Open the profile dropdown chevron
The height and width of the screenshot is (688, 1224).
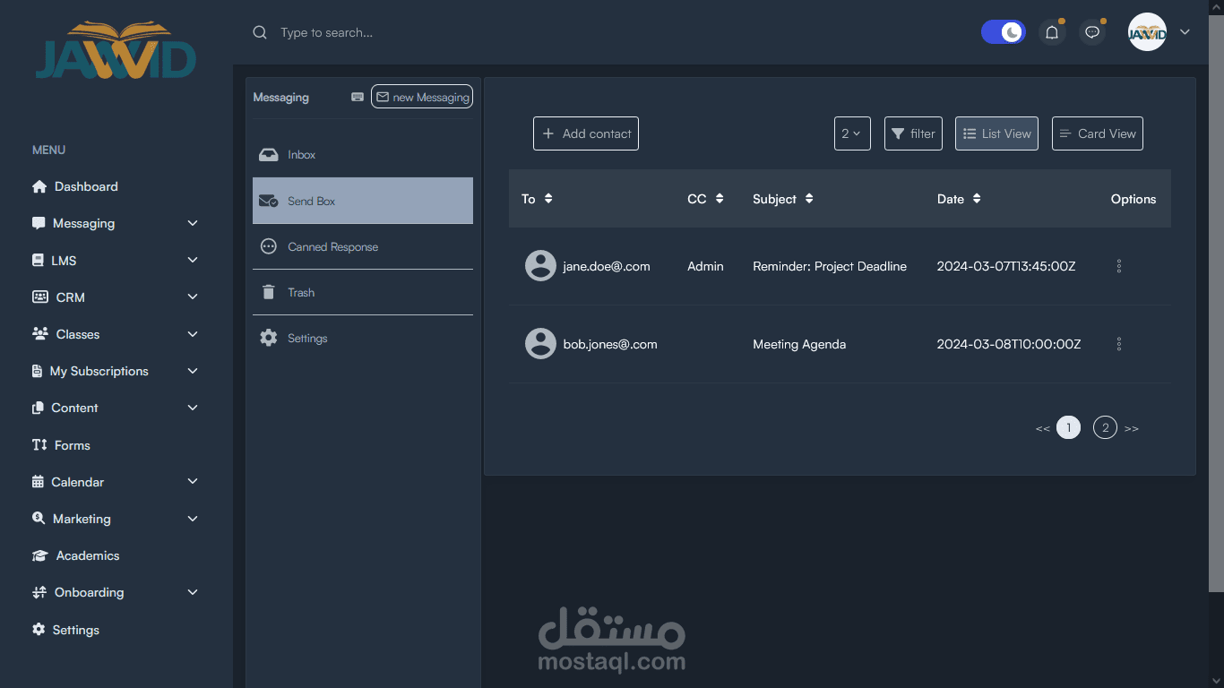tap(1185, 32)
